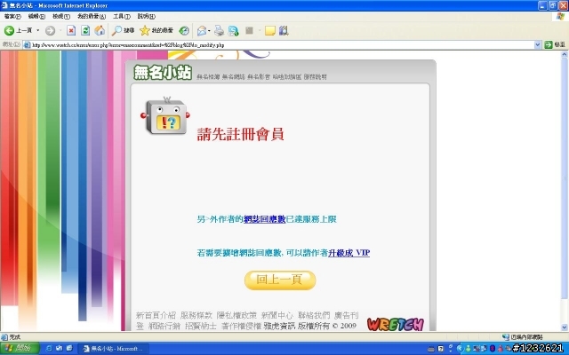Open the 著作權侵權 footer link

click(241, 326)
